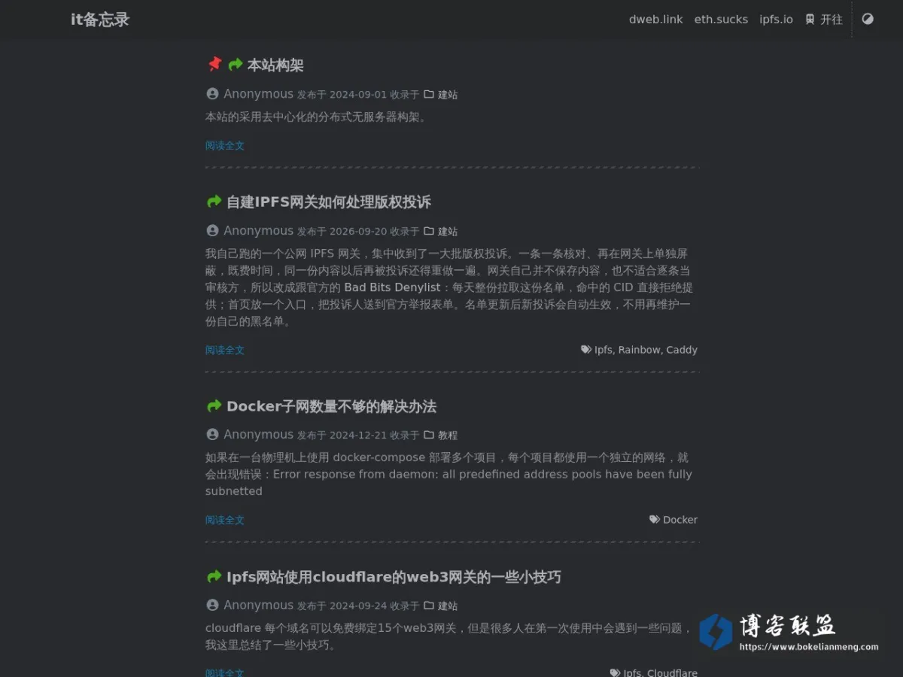Click folder icon on 2024-09-24 post meta
This screenshot has height=677, width=903.
(x=429, y=606)
